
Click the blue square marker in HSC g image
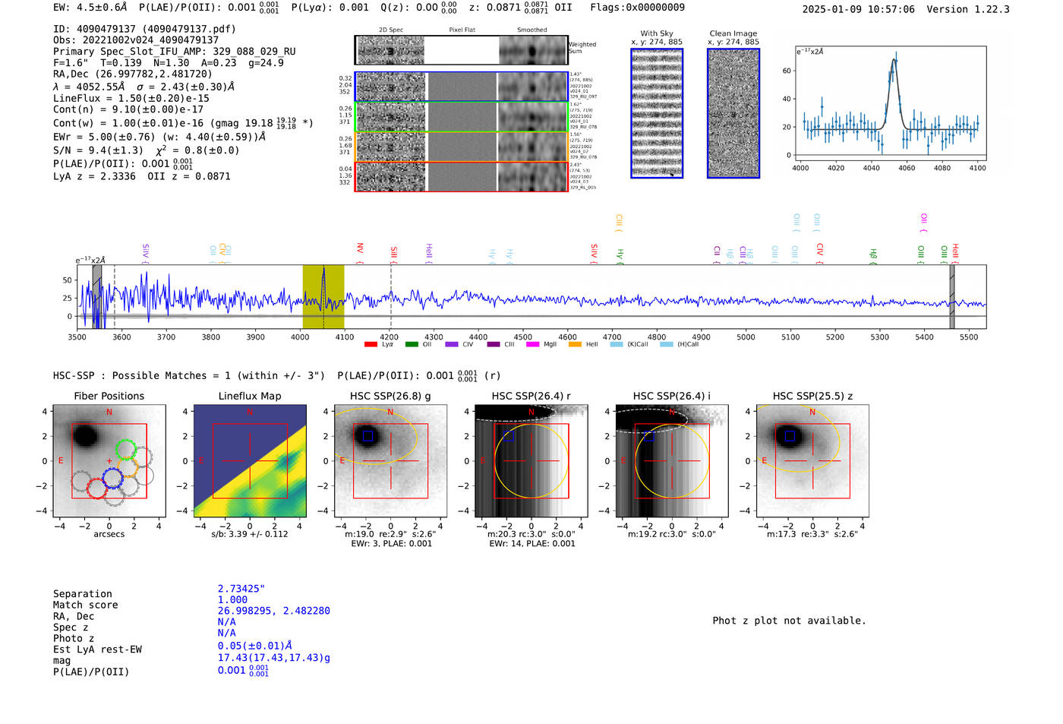[x=368, y=436]
